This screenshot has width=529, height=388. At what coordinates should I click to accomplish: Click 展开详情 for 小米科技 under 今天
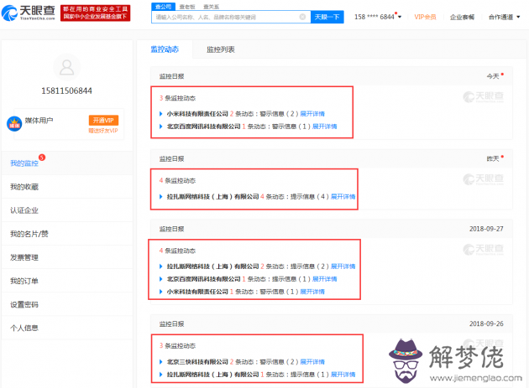(x=312, y=114)
